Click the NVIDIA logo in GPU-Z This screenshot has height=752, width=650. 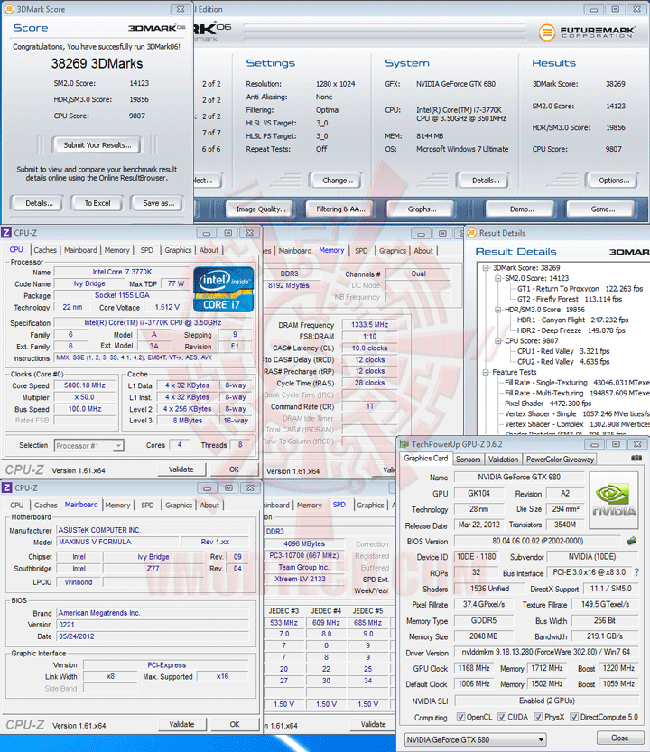pyautogui.click(x=614, y=500)
